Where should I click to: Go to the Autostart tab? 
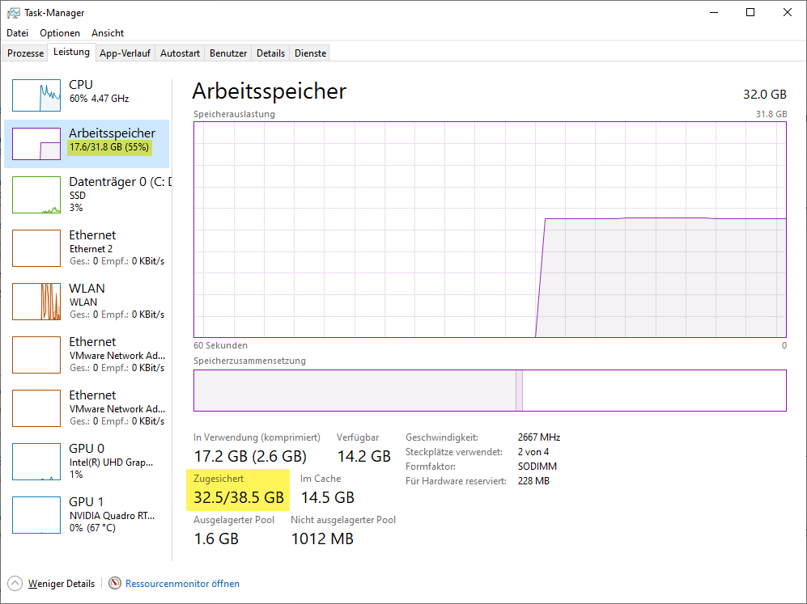click(180, 53)
